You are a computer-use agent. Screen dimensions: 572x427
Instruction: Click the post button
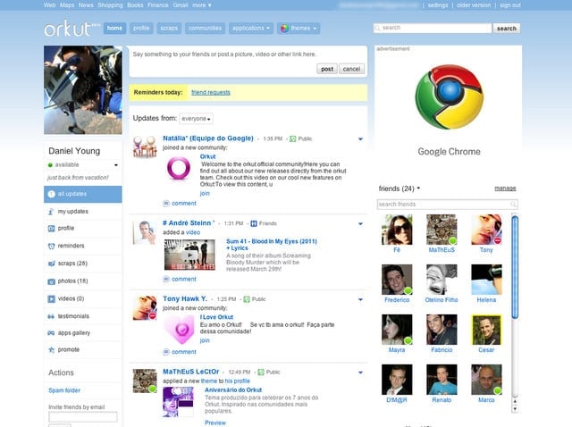click(327, 69)
